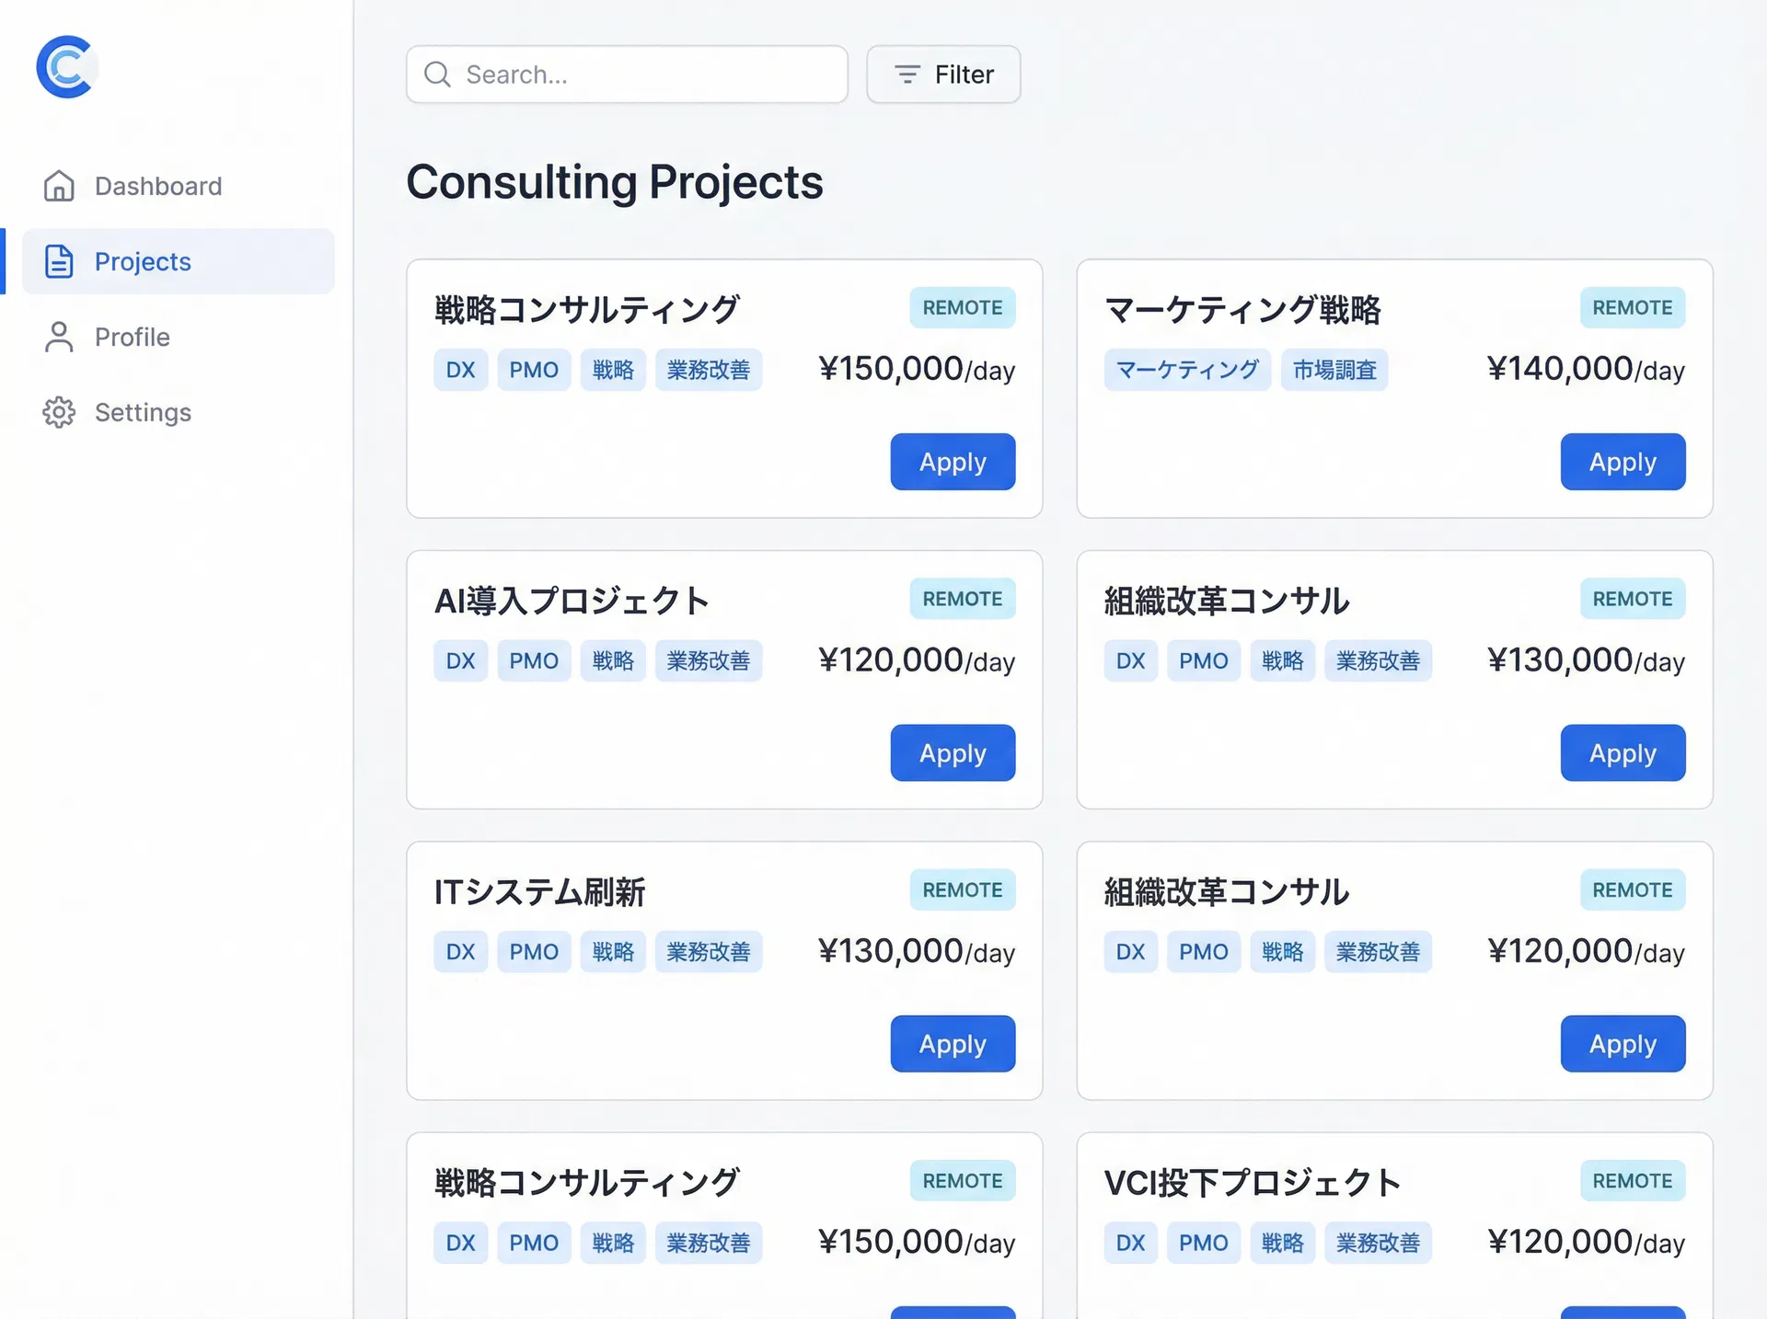1767x1319 pixels.
Task: Click the Projects document icon
Action: coord(59,261)
